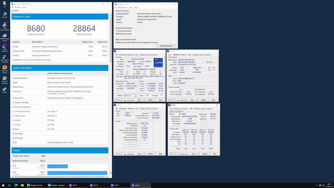Click Validate in CPU-Z SPD window
The height and width of the screenshot is (188, 334).
[205, 154]
